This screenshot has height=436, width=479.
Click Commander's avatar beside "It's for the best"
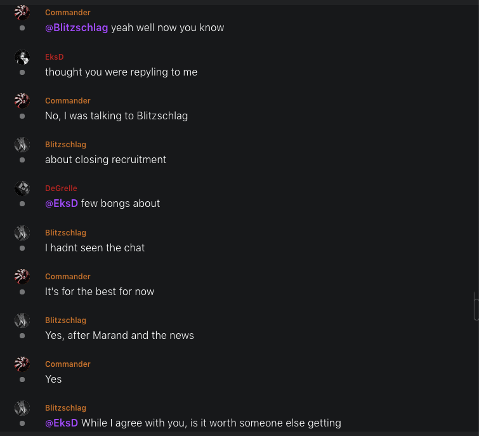point(22,277)
